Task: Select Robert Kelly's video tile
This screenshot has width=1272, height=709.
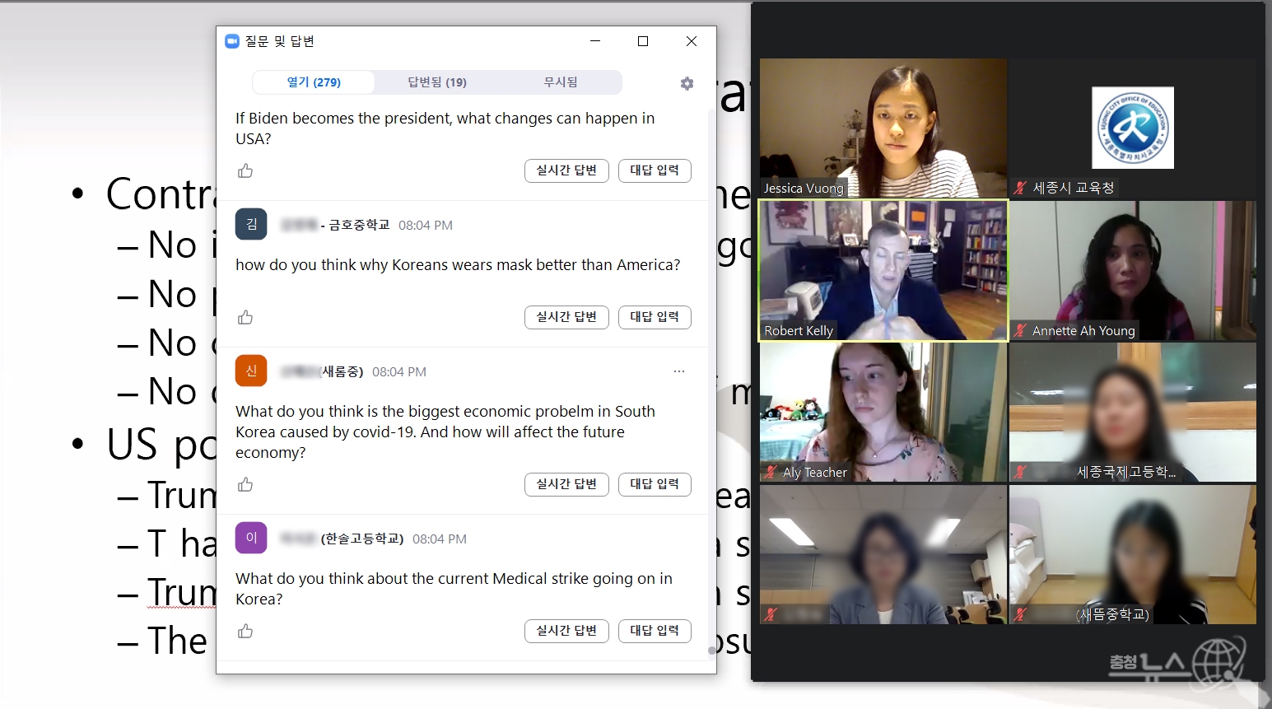Action: tap(883, 270)
